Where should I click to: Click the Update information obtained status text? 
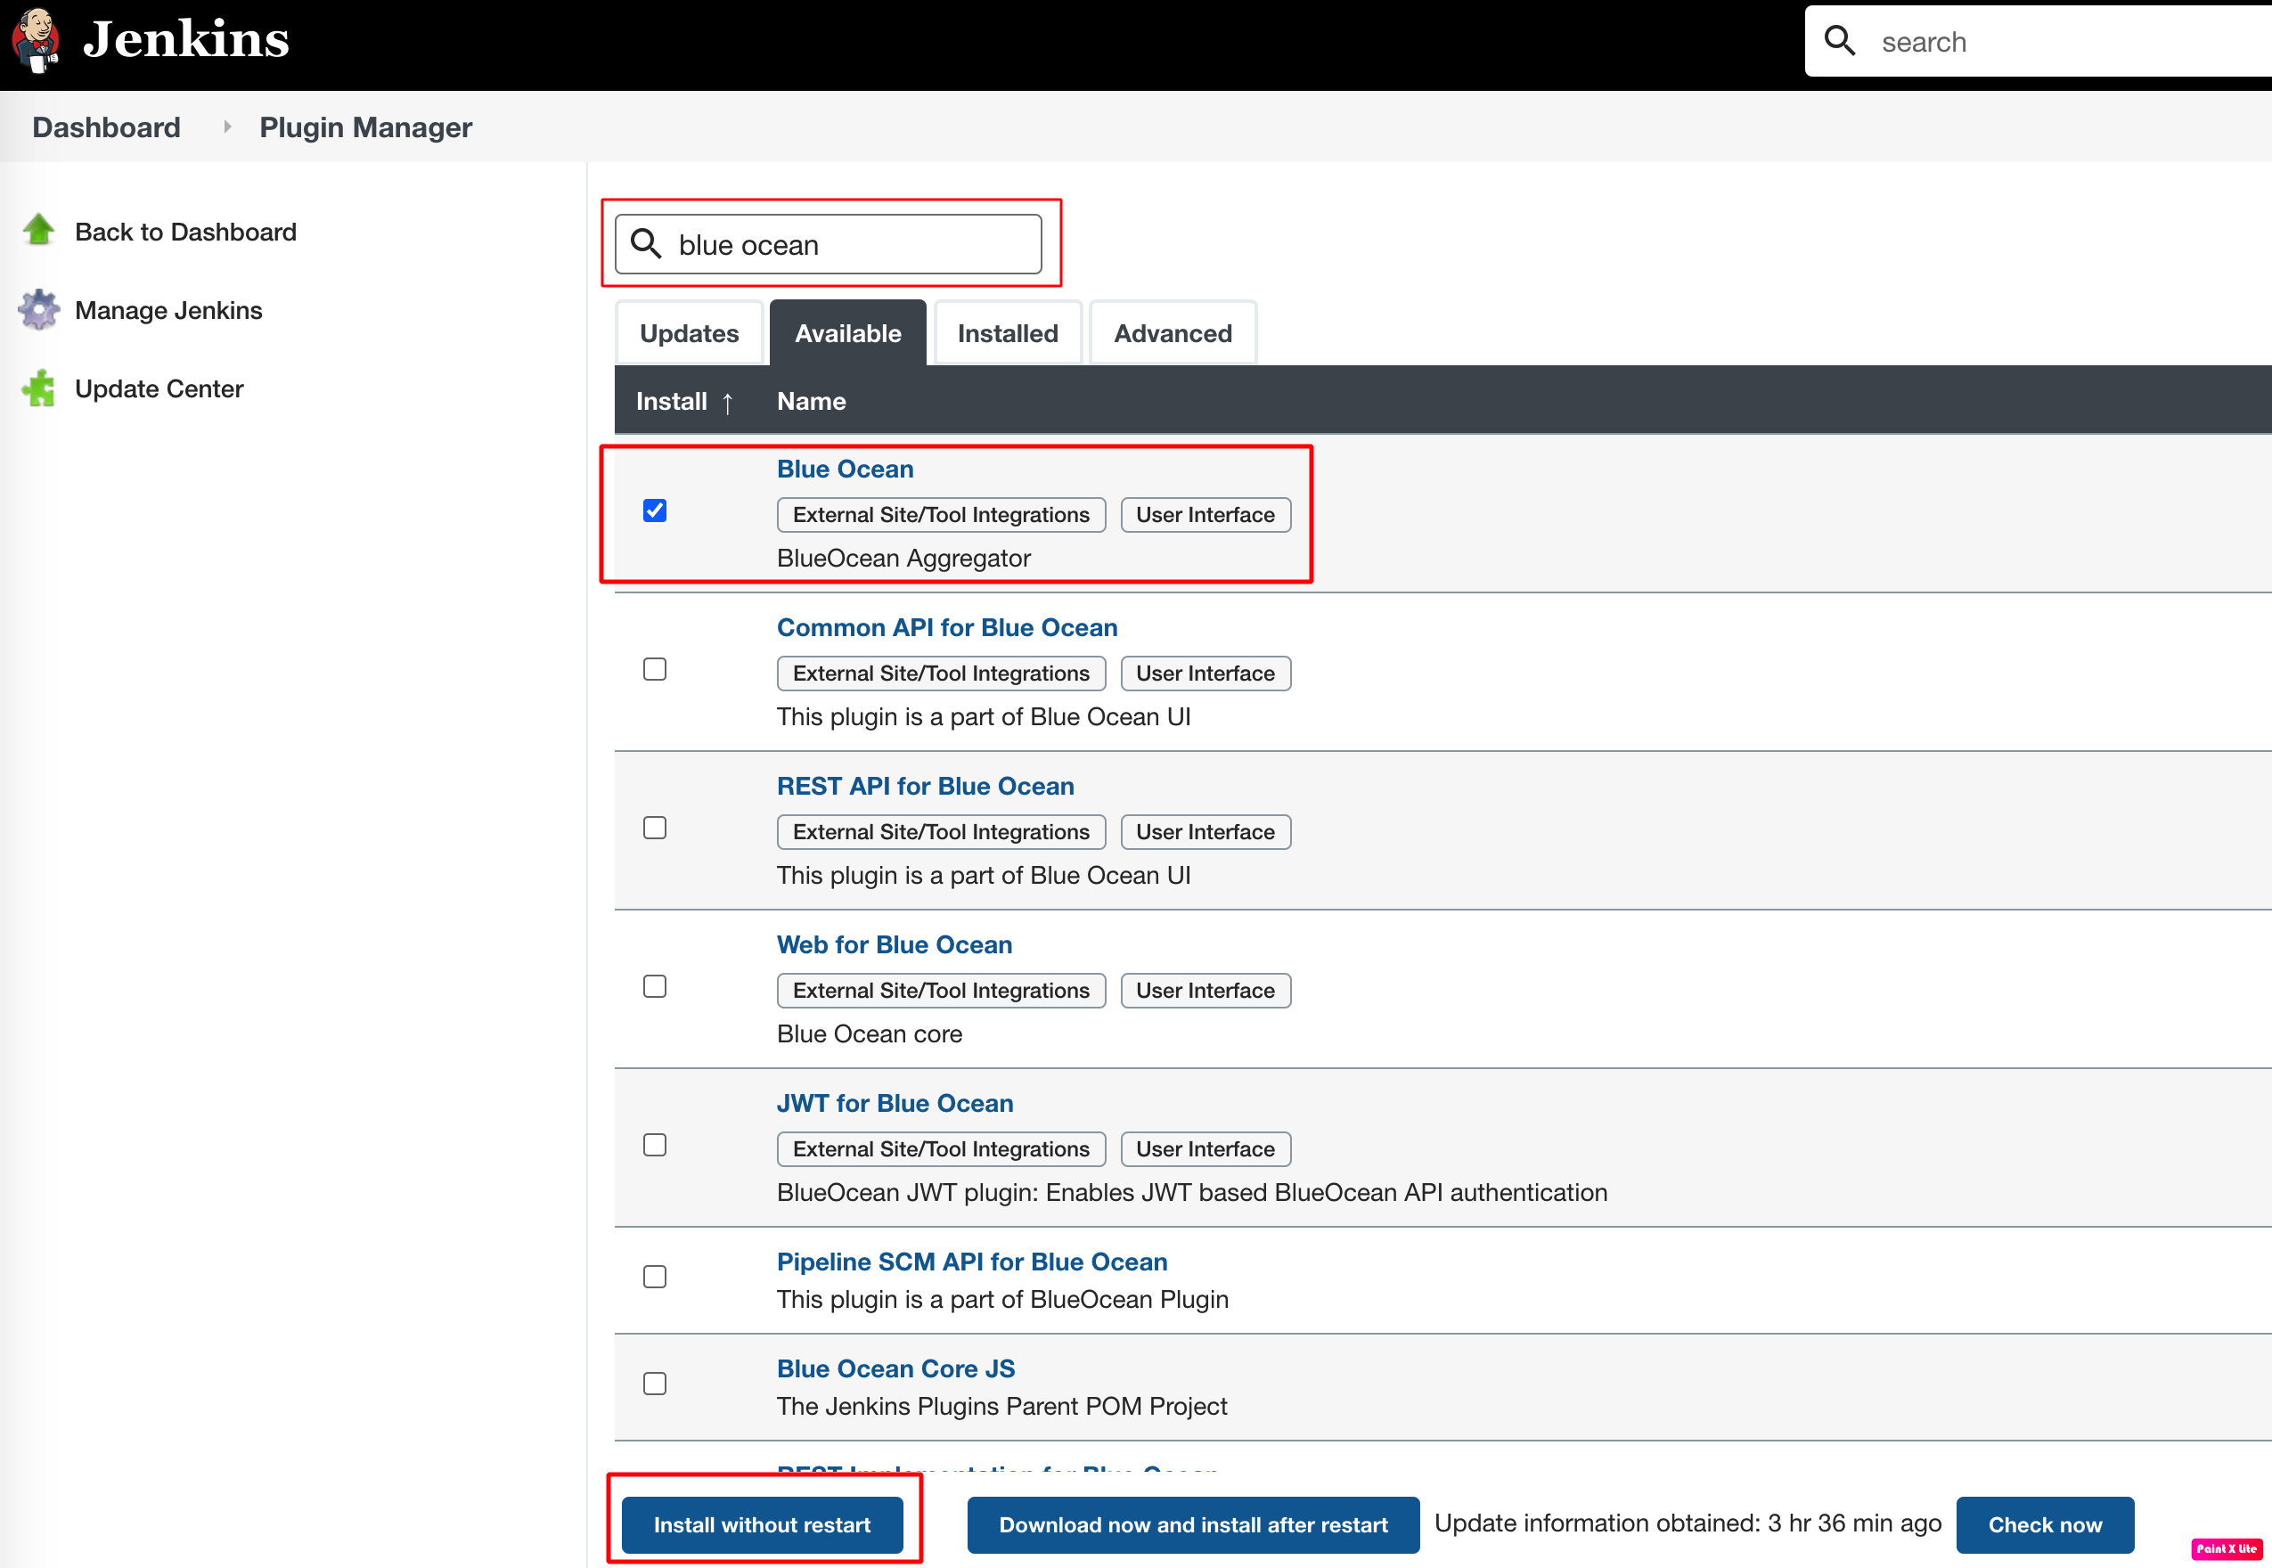(1688, 1523)
